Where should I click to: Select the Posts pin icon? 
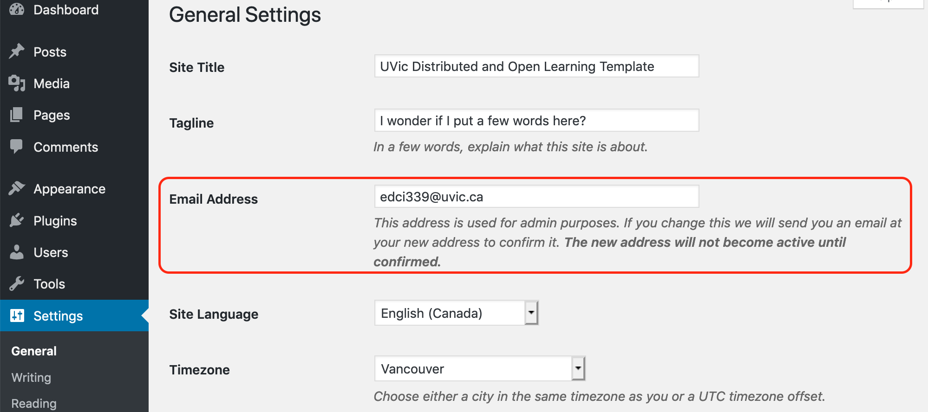click(x=16, y=51)
